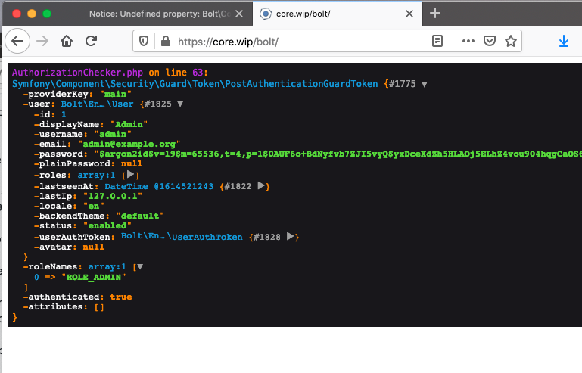This screenshot has width=582, height=373.
Task: Click the macOS yellow minimize window button
Action: click(32, 14)
